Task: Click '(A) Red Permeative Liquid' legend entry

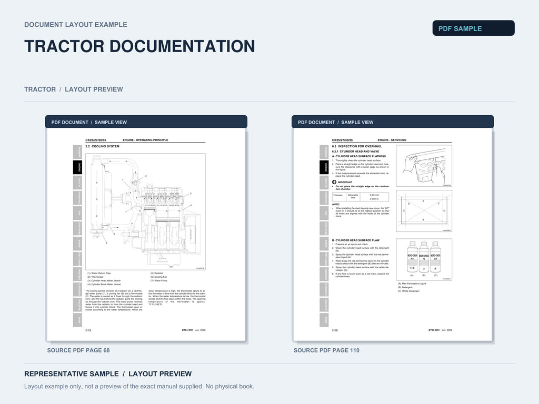Action: [x=412, y=284]
